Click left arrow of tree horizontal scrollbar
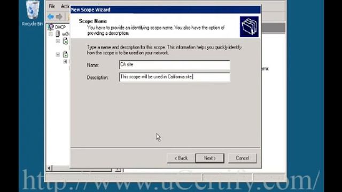 coord(49,168)
